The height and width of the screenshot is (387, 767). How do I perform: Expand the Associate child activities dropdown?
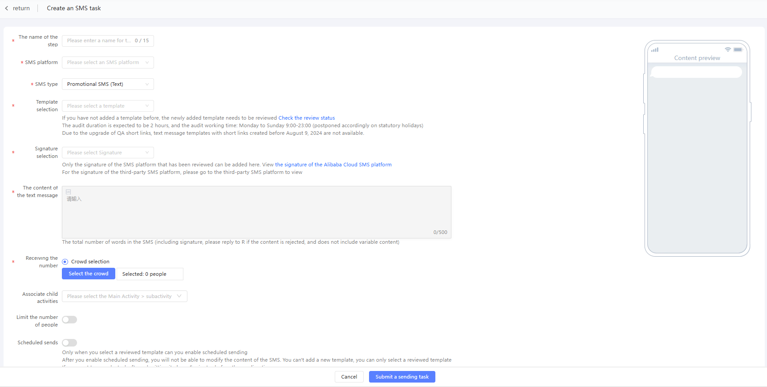125,296
